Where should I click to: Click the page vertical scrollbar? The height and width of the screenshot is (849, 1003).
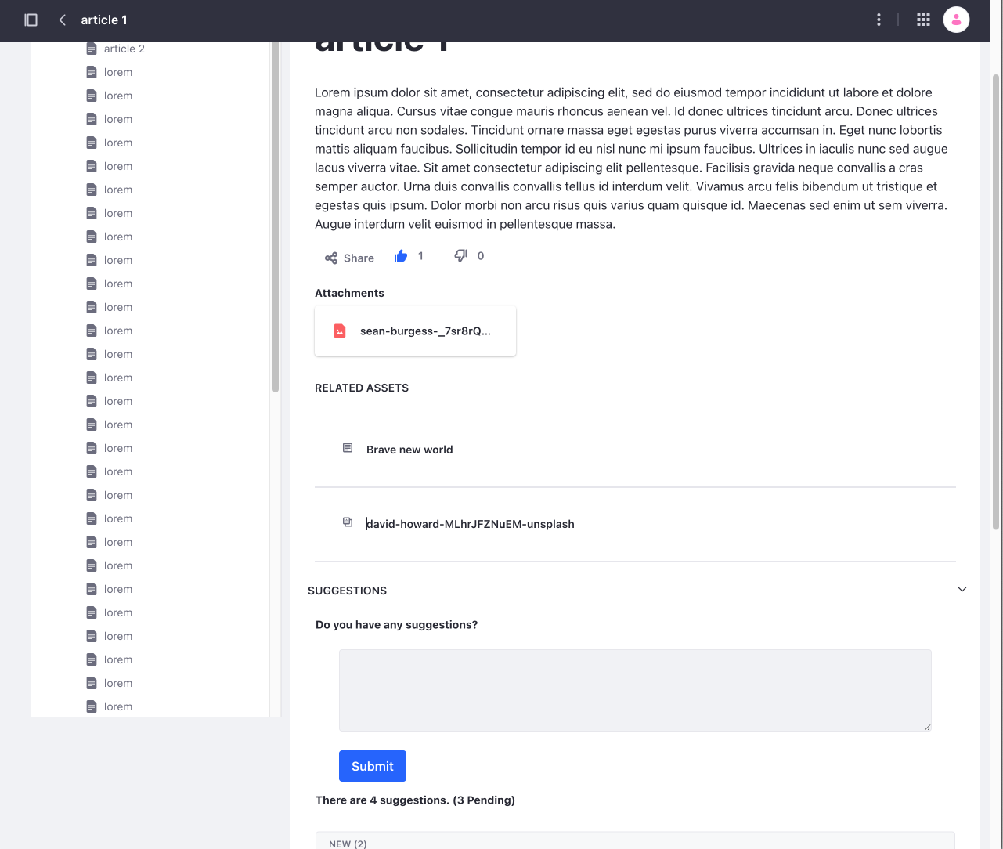(x=996, y=302)
